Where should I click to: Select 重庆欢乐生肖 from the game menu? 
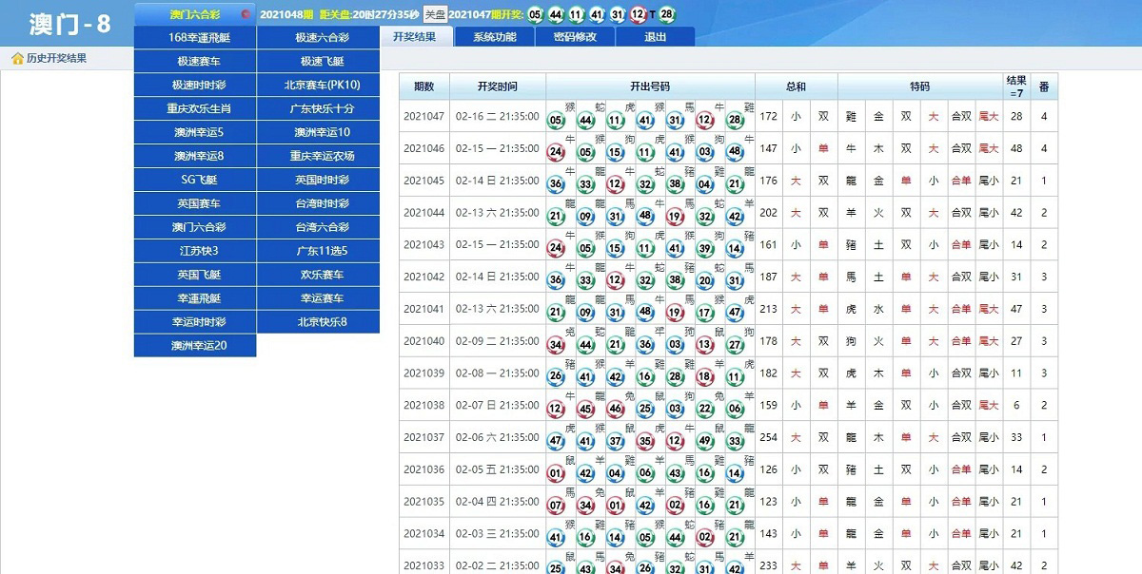pos(195,108)
